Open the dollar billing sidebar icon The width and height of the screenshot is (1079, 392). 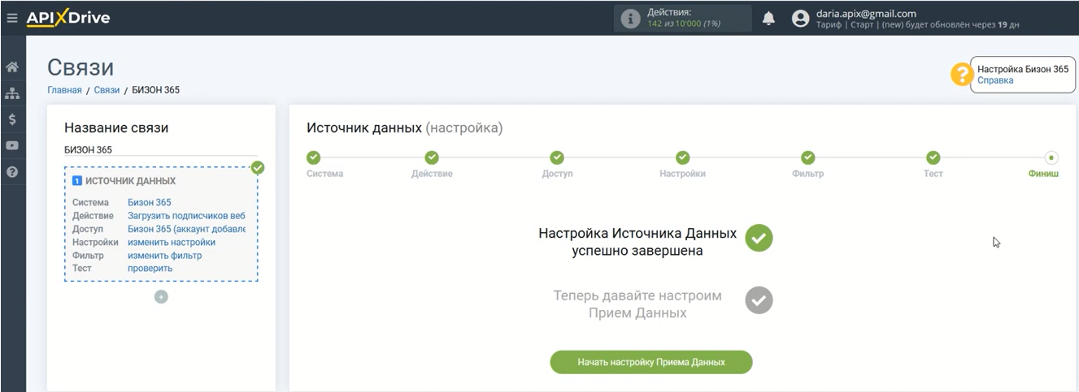(12, 119)
